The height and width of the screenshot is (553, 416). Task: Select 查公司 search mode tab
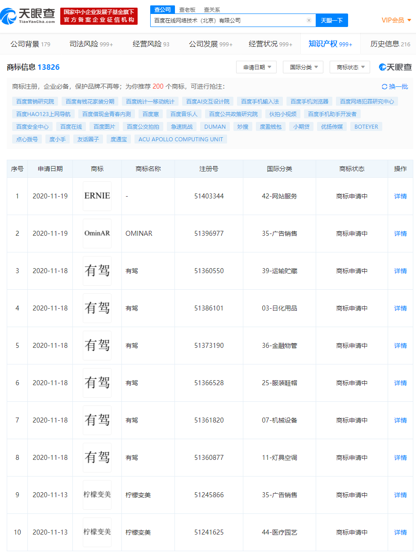(x=162, y=9)
